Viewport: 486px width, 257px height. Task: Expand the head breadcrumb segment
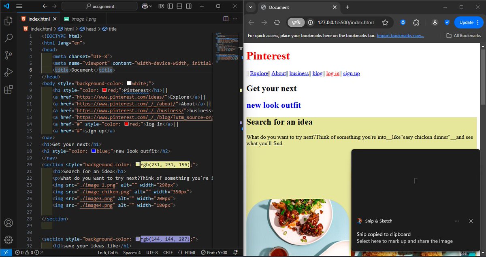(88, 29)
